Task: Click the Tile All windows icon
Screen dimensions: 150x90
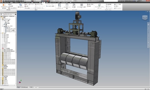Action: point(81,5)
